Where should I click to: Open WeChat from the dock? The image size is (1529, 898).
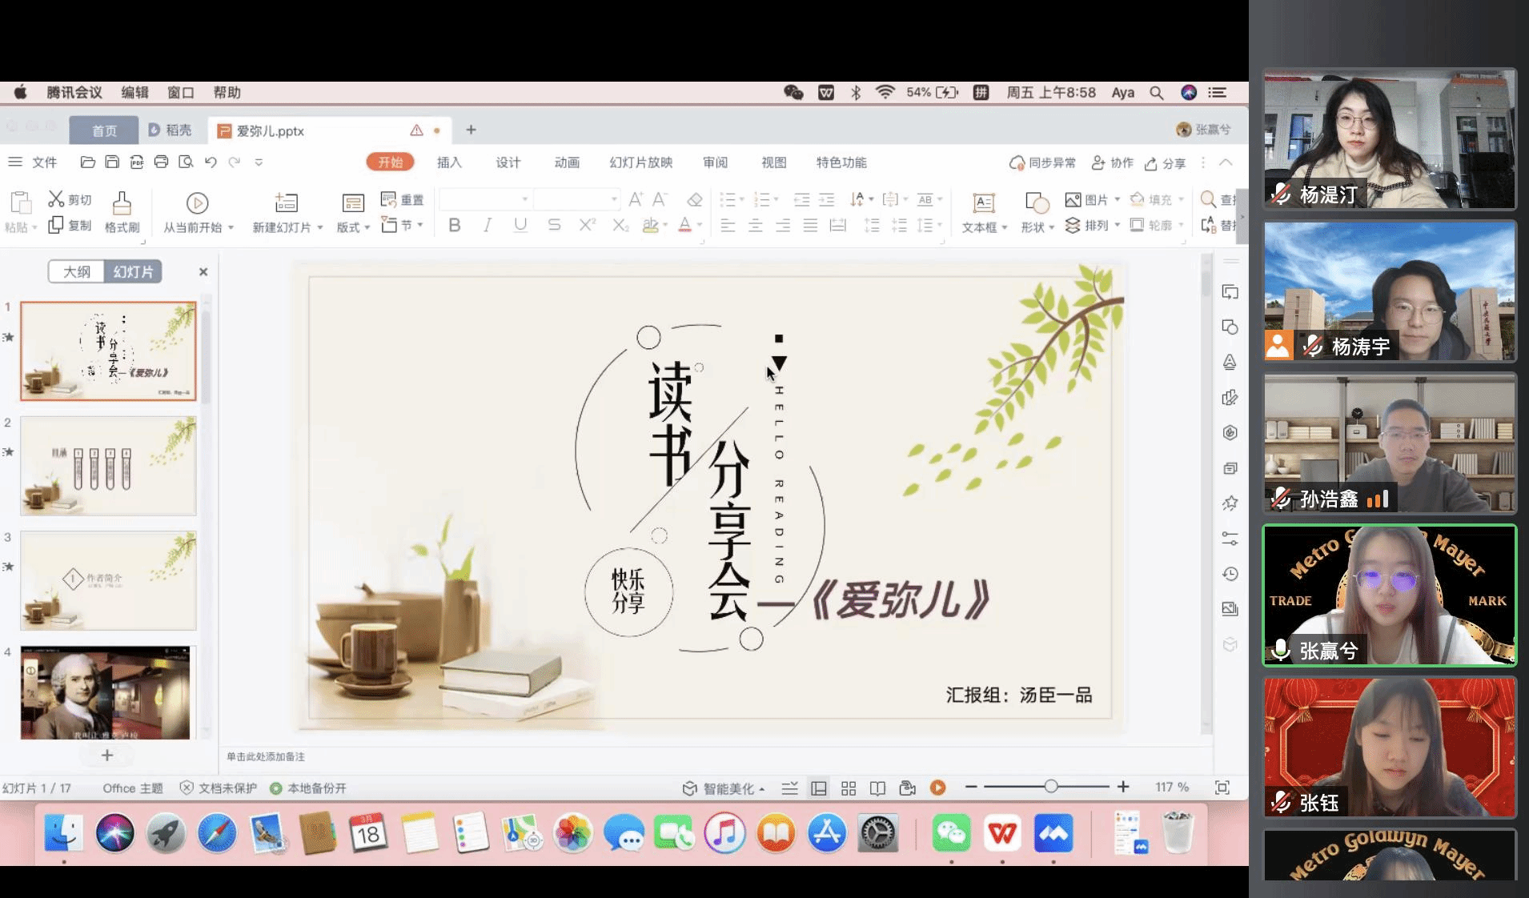click(x=951, y=834)
